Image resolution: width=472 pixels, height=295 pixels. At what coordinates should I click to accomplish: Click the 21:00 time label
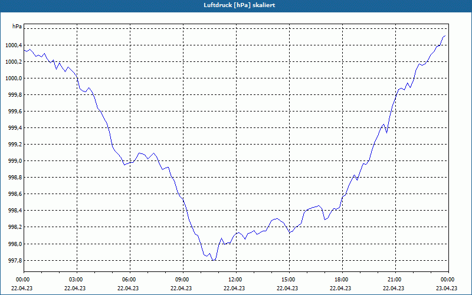pyautogui.click(x=395, y=280)
